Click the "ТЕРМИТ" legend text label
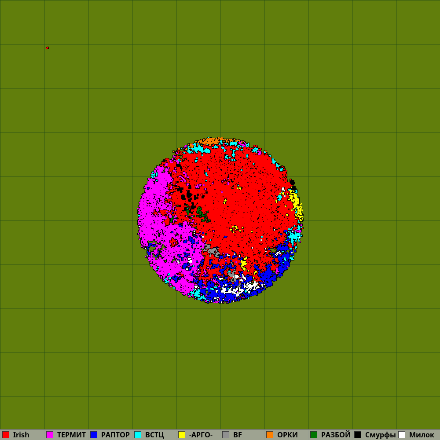The width and height of the screenshot is (440, 440). 71,435
